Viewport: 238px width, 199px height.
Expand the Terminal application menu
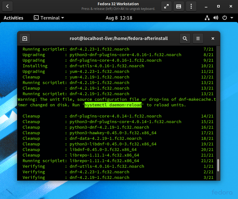49,18
